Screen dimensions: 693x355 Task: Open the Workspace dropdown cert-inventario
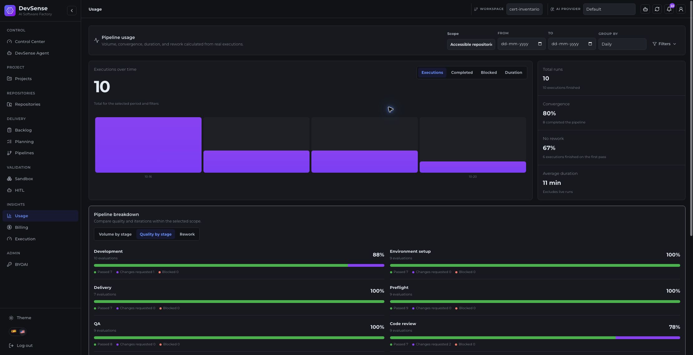[x=524, y=9]
